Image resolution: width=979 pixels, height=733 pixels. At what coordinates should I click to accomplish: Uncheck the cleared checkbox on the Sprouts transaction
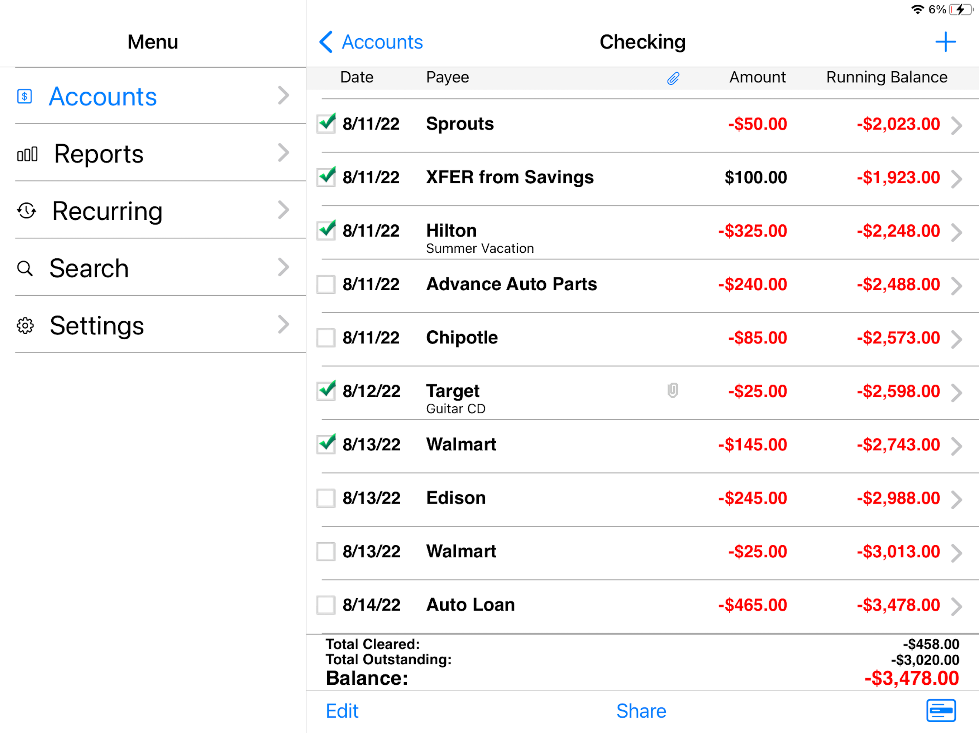pyautogui.click(x=326, y=124)
